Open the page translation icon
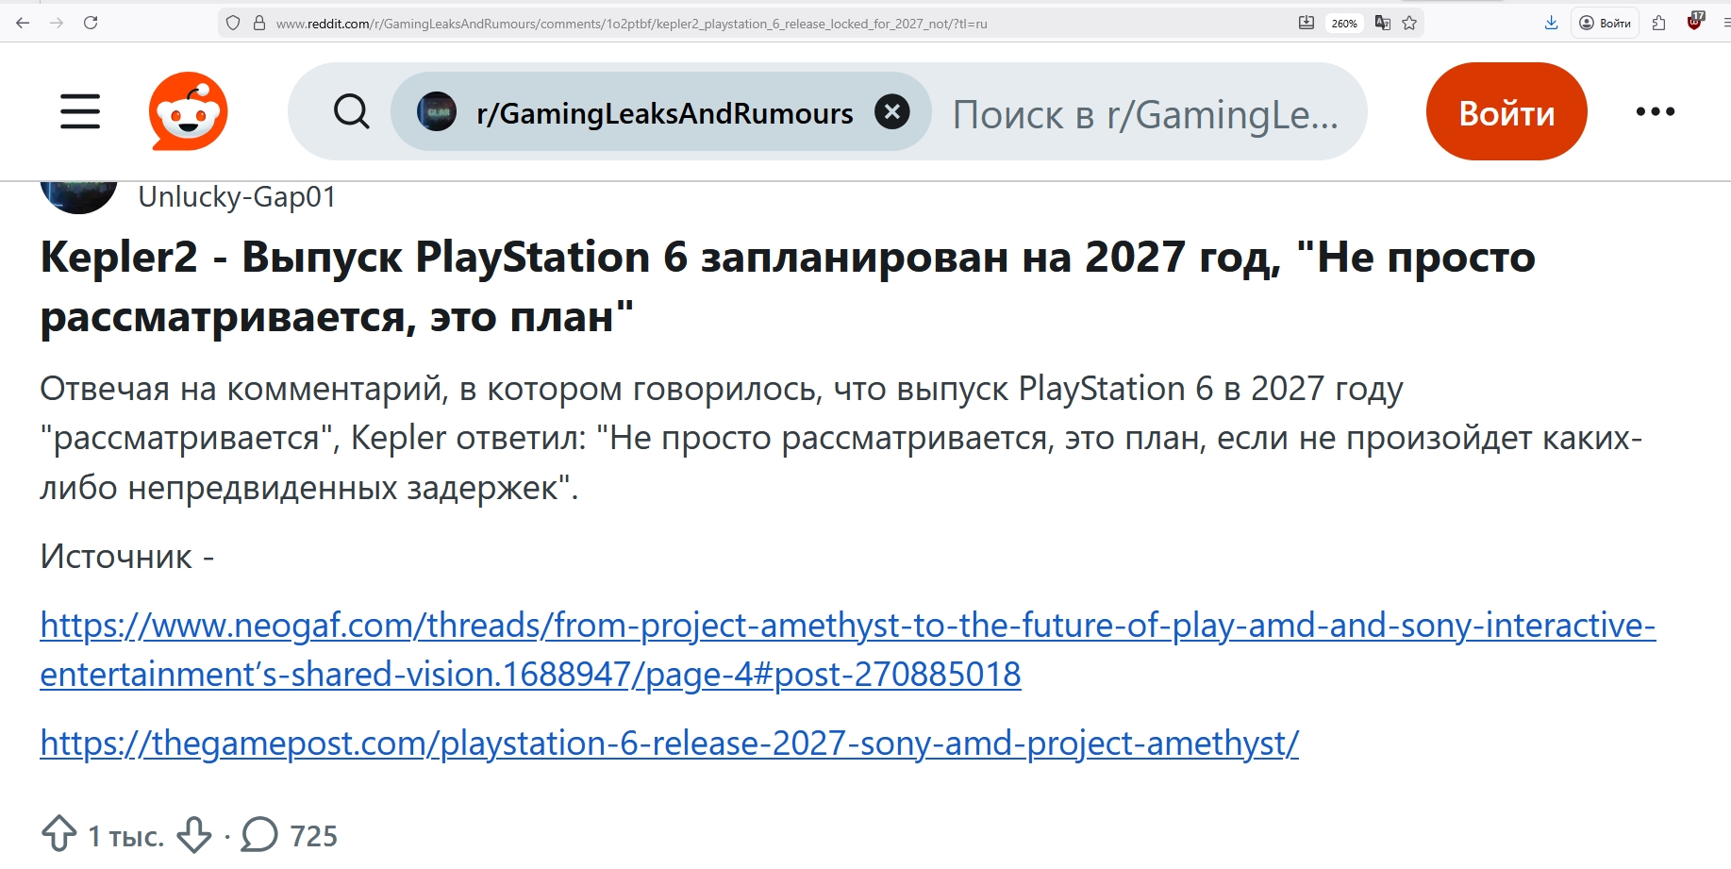The height and width of the screenshot is (869, 1731). point(1383,23)
